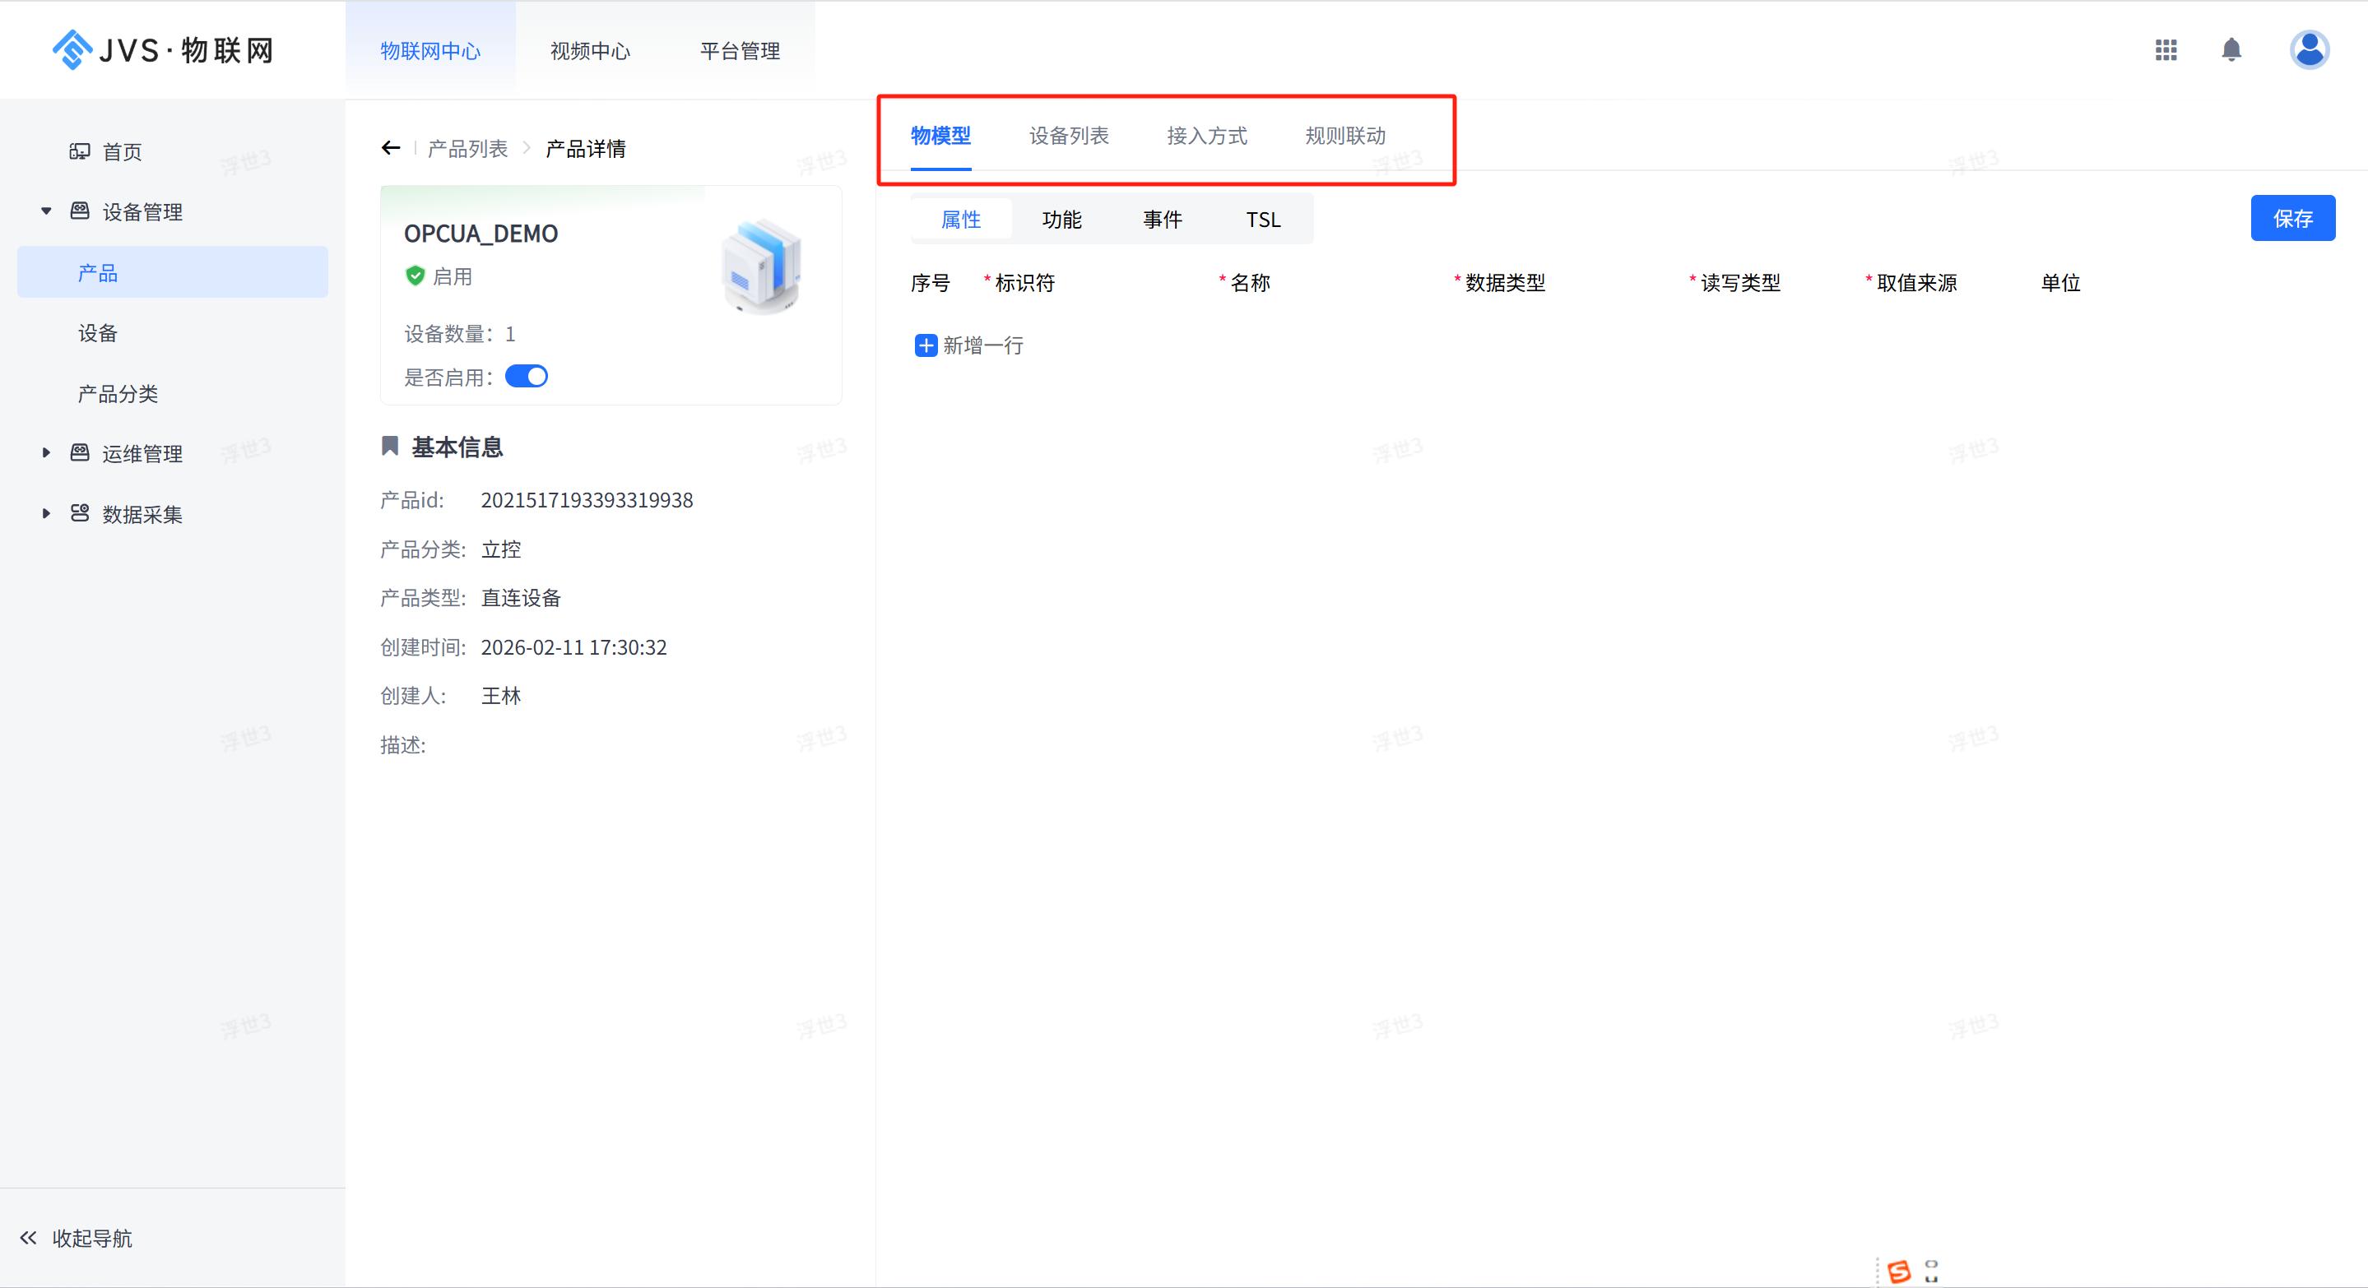The image size is (2368, 1288).
Task: Open the notification bell
Action: pos(2231,49)
